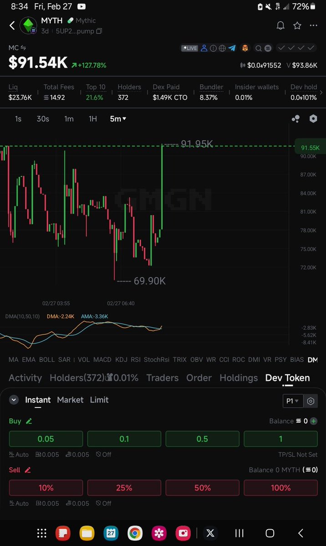Sell 25% of MYTH
This screenshot has height=546, width=326.
click(x=124, y=488)
